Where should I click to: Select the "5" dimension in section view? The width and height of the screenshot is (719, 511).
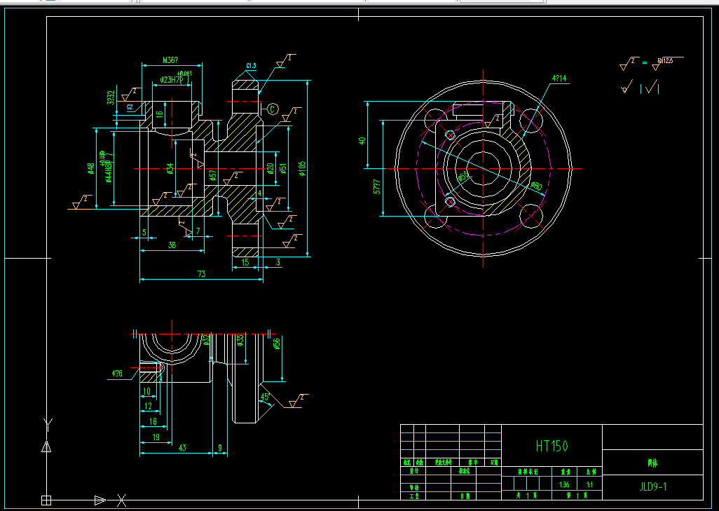[144, 232]
